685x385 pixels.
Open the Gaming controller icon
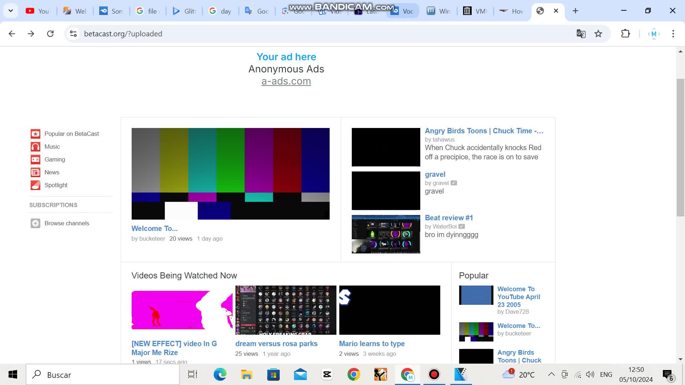tap(35, 159)
